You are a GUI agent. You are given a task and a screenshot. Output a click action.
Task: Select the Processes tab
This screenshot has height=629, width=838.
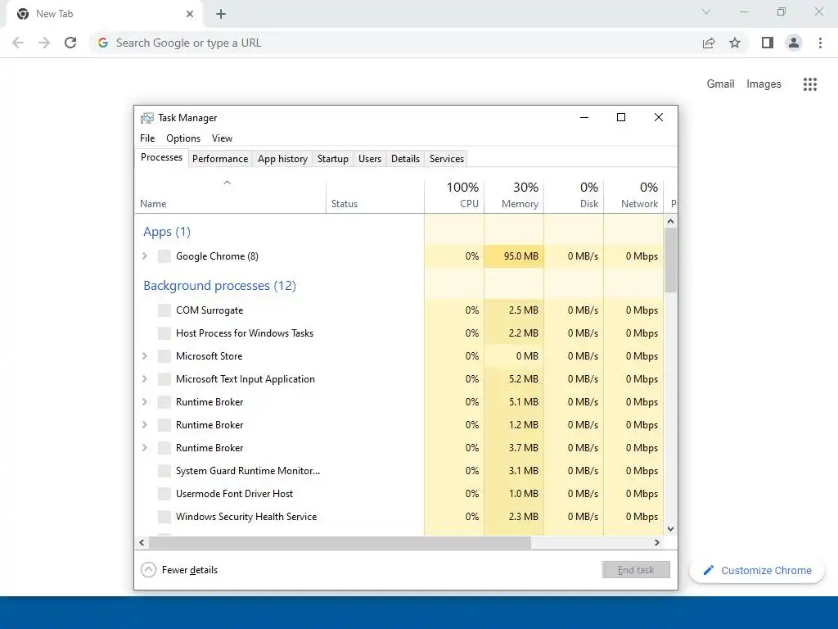coord(161,158)
